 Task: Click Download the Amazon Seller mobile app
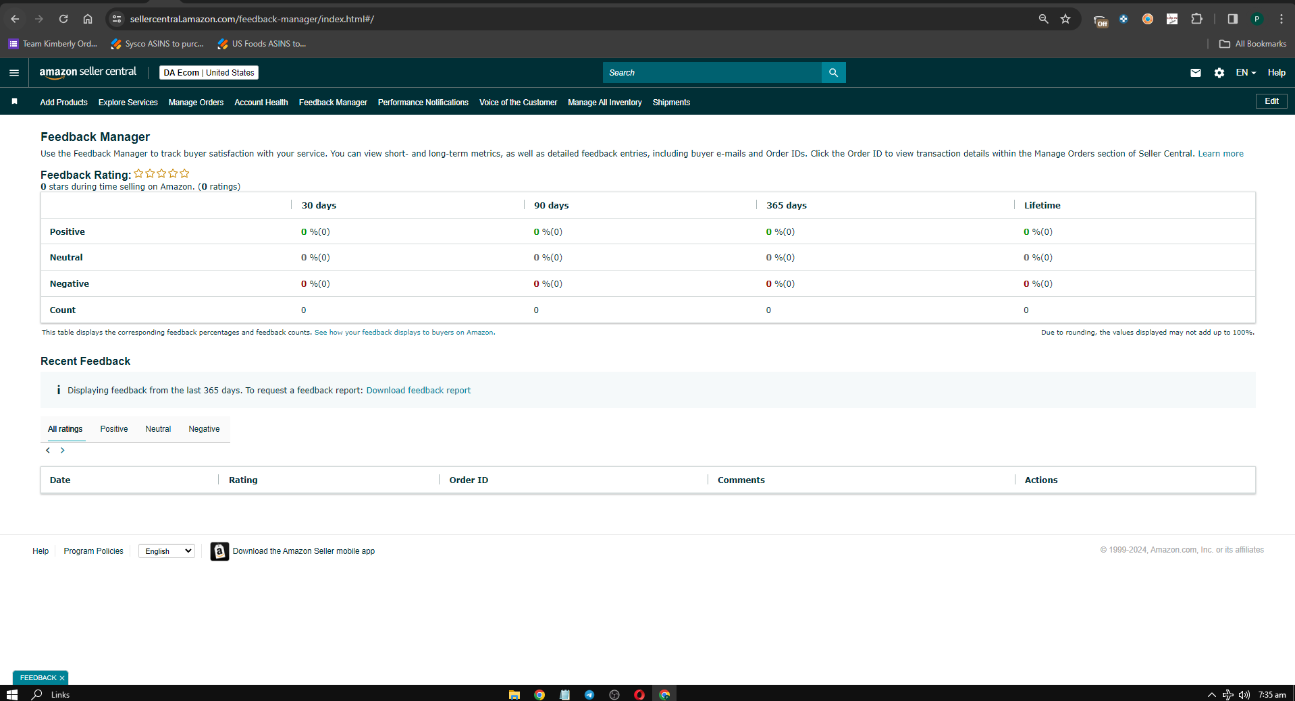point(304,551)
